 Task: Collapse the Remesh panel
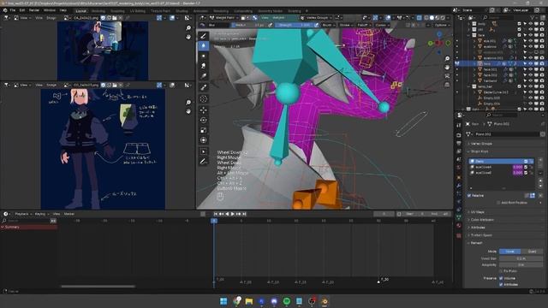tap(476, 243)
